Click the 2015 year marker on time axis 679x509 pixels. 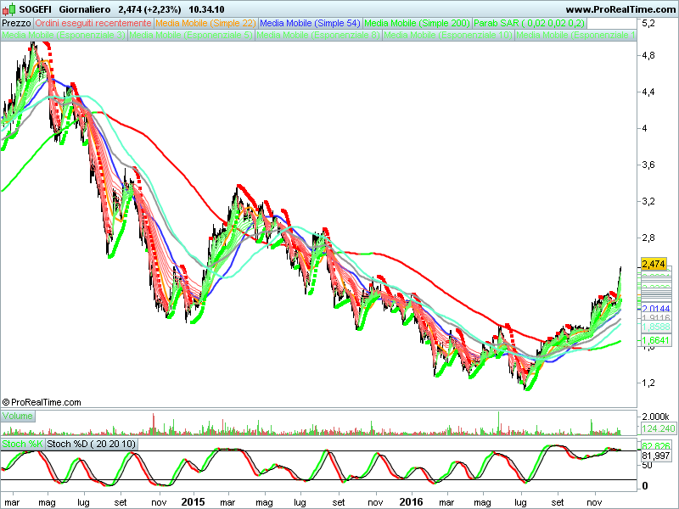click(193, 502)
